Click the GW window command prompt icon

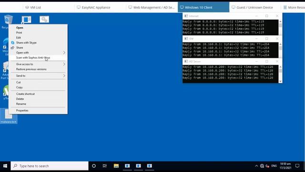[186, 39]
